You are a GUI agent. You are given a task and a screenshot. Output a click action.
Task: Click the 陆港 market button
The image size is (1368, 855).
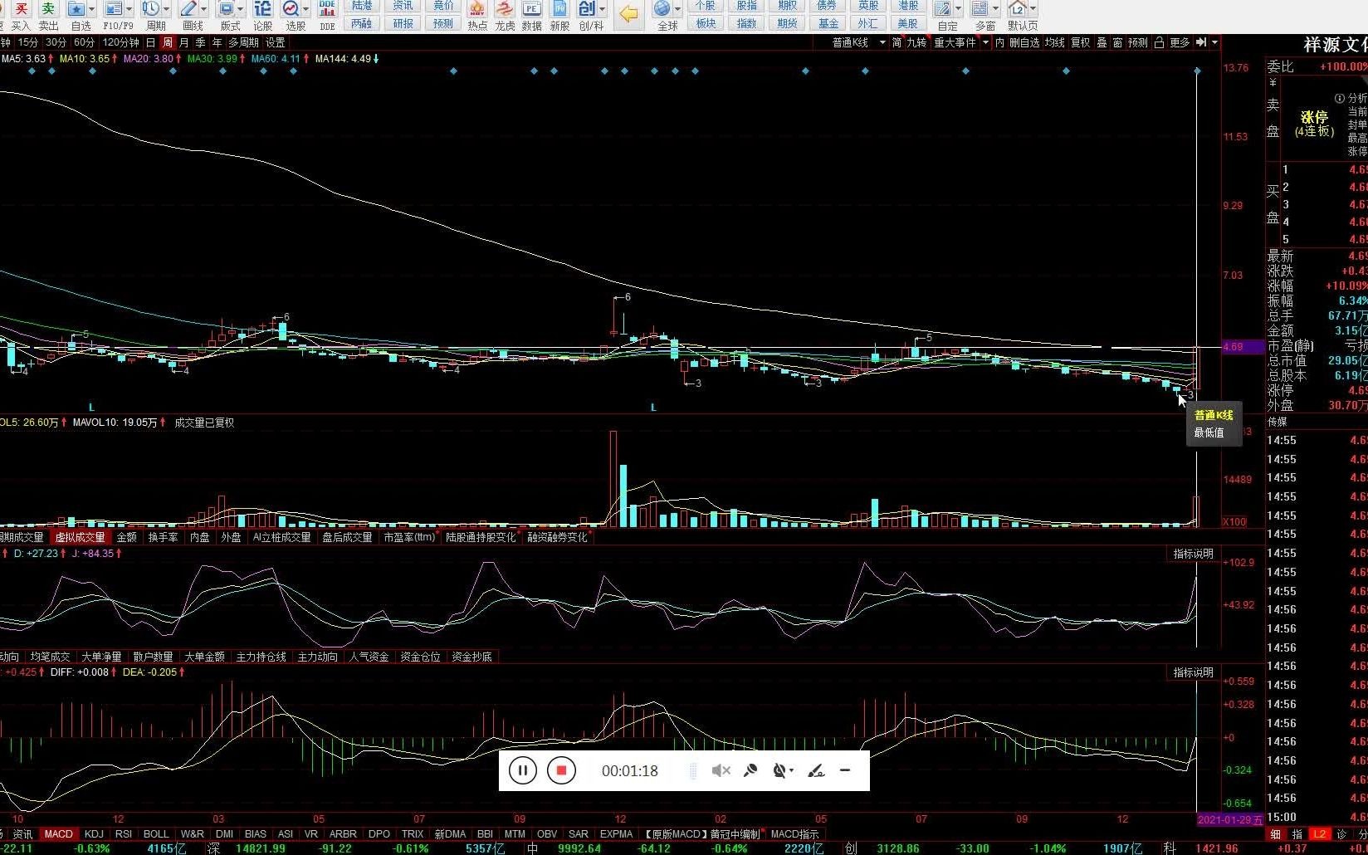click(x=363, y=6)
